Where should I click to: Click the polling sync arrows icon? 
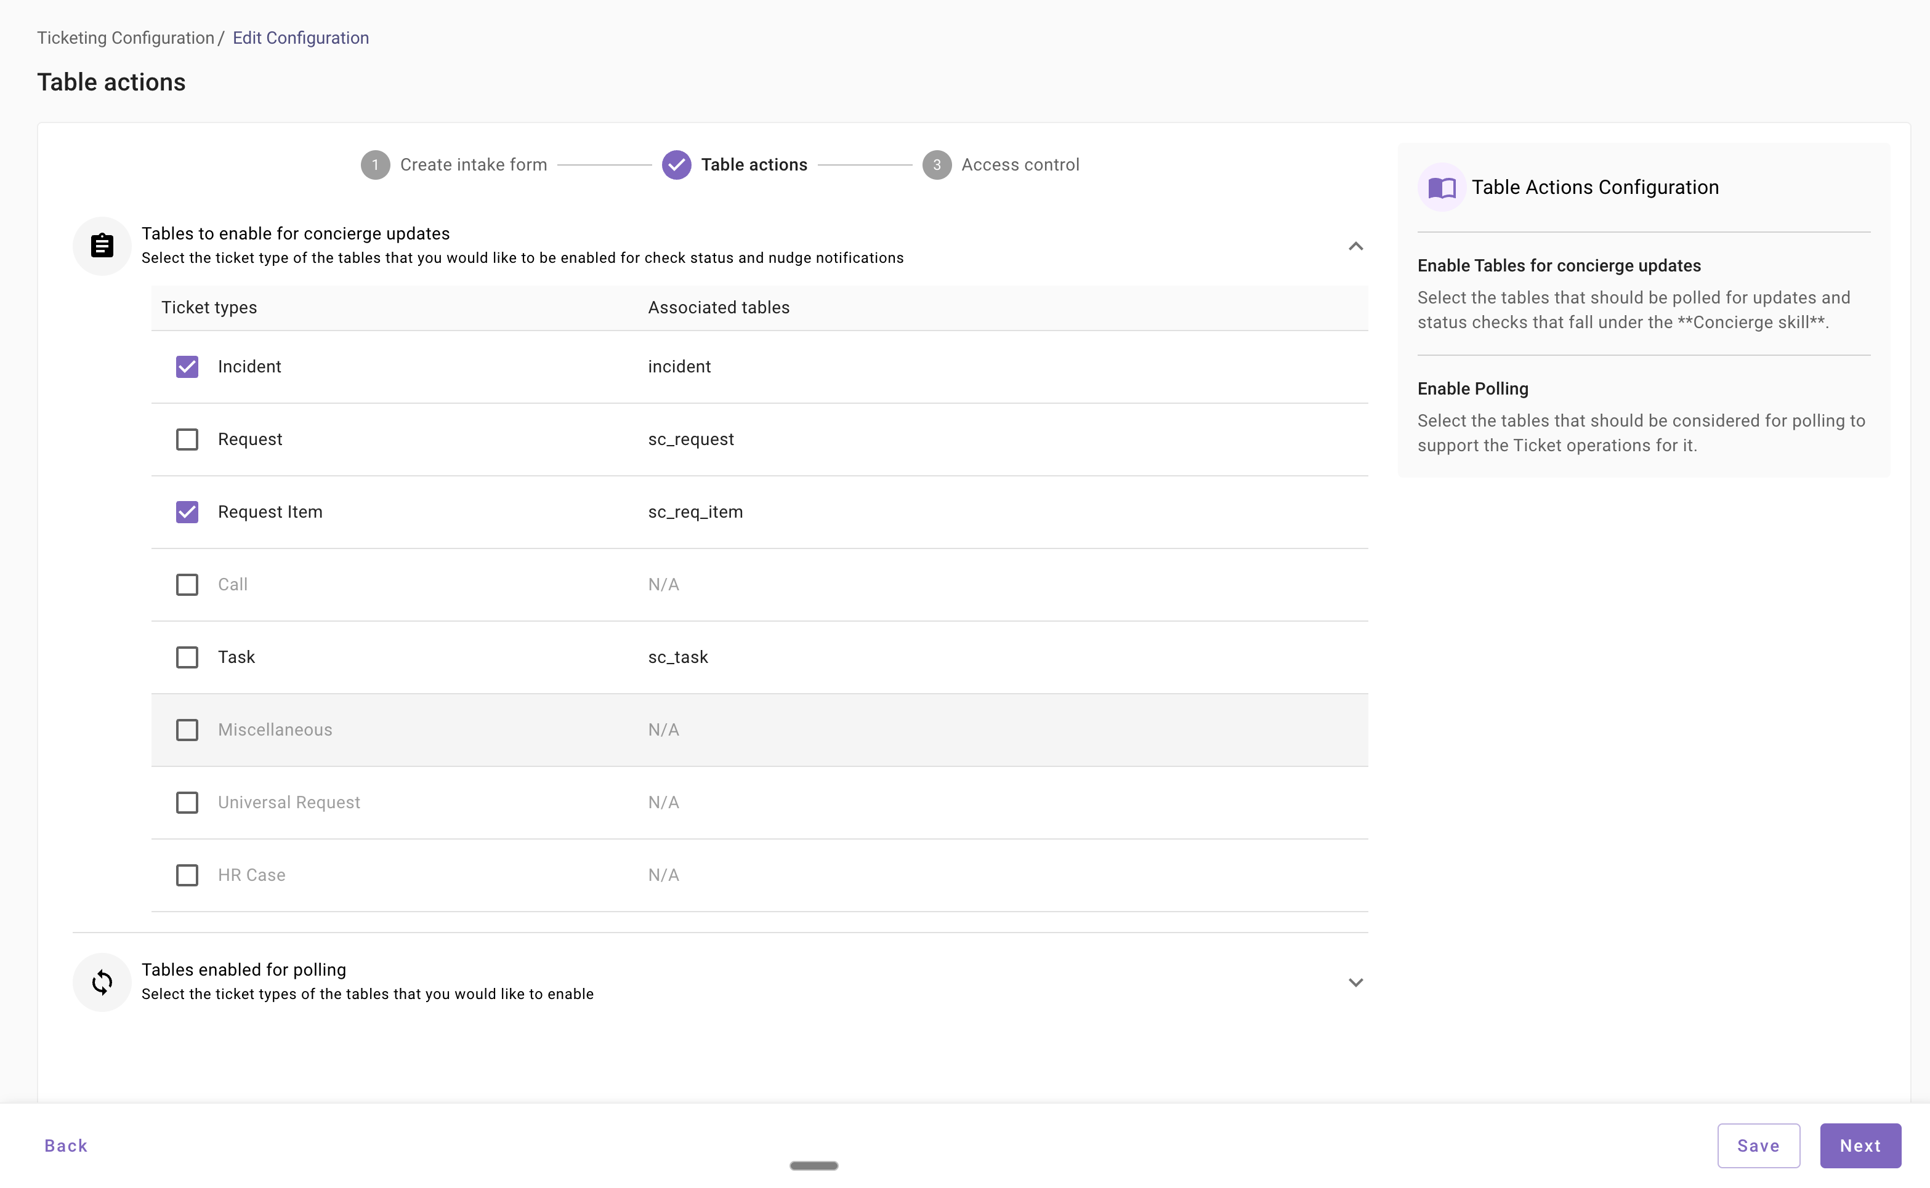(102, 982)
